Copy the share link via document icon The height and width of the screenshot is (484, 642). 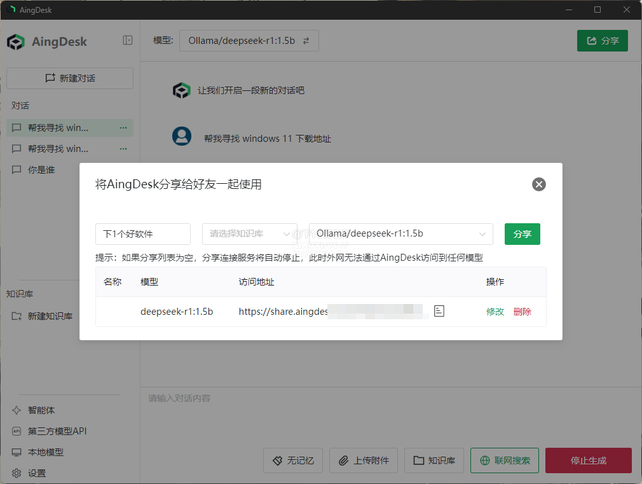tap(439, 311)
